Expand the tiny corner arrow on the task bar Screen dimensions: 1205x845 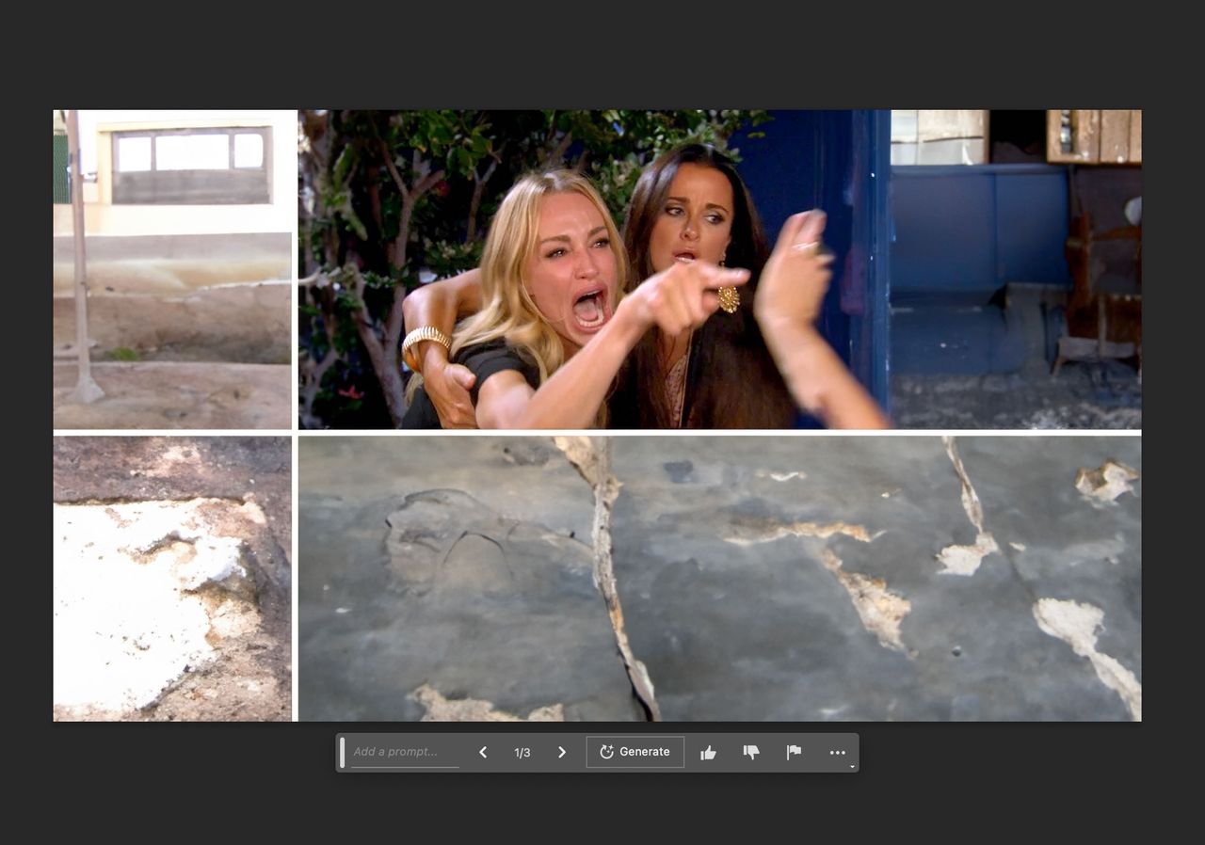(x=852, y=766)
